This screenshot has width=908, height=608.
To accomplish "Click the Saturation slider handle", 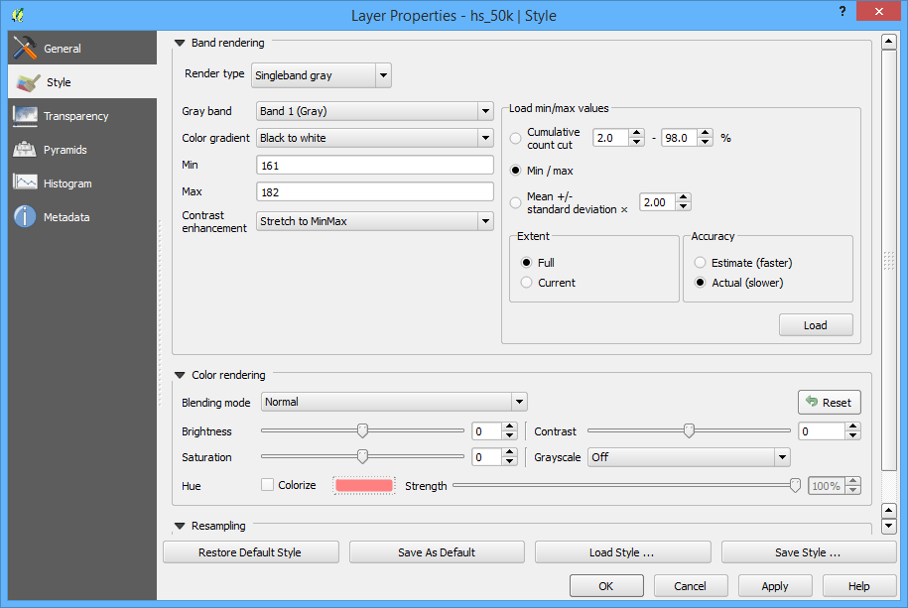I will [362, 456].
